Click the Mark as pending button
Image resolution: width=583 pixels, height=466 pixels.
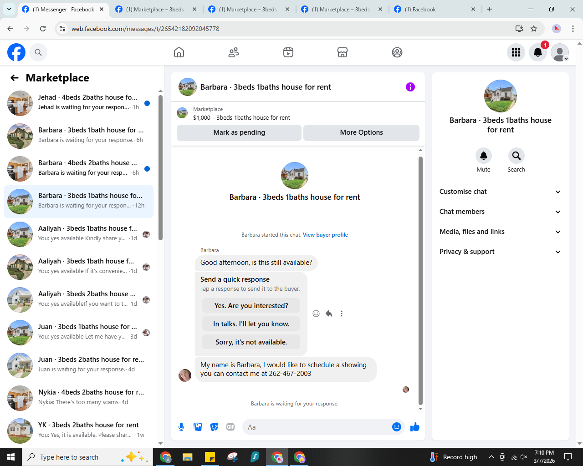click(239, 132)
